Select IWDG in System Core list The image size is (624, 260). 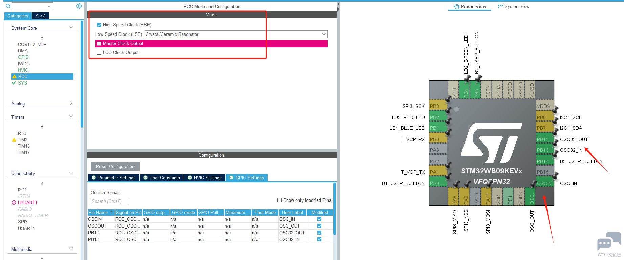point(24,64)
